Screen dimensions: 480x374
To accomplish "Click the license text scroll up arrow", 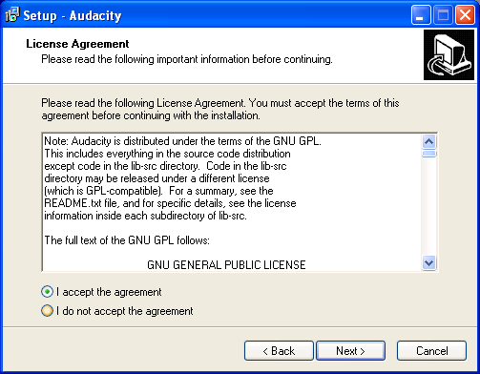I will [428, 141].
